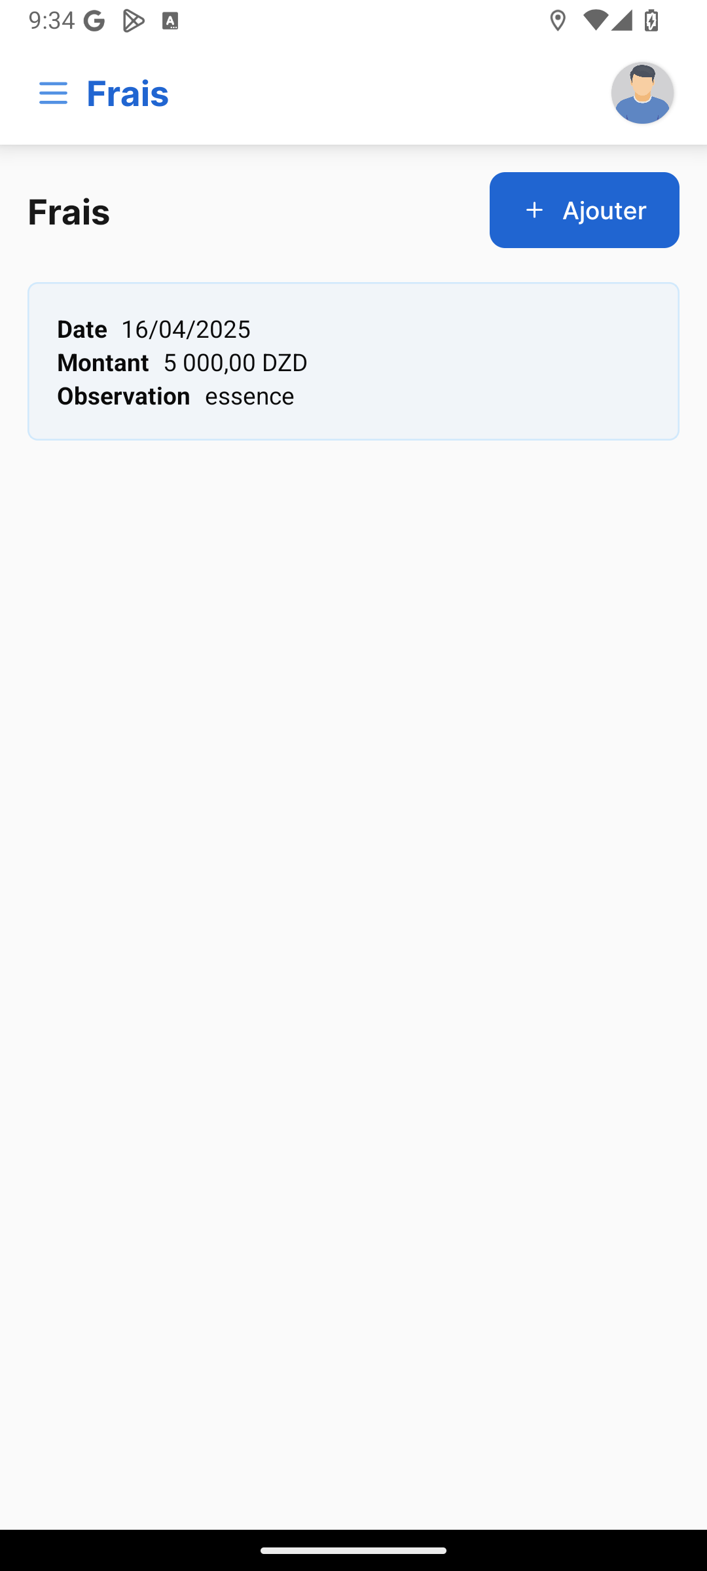Open the hamburger navigation menu
The image size is (707, 1571).
pyautogui.click(x=53, y=93)
